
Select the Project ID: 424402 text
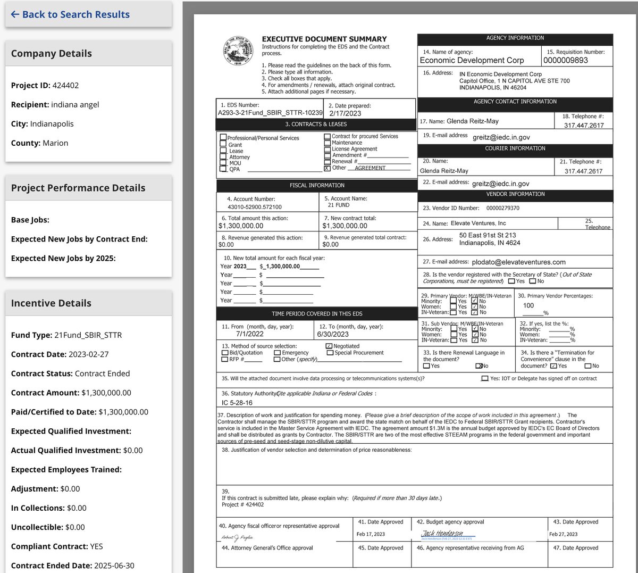[45, 85]
